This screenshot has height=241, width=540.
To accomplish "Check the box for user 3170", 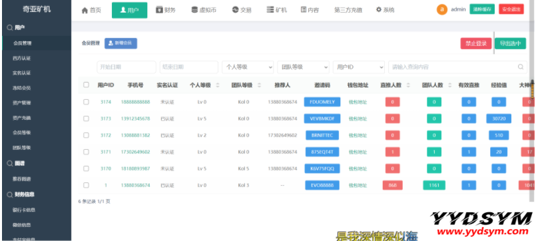I will coord(86,168).
